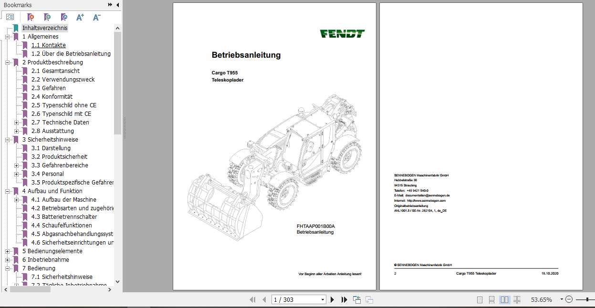Expand the 3.4 Personal node
This screenshot has height=308, width=595.
[17, 174]
